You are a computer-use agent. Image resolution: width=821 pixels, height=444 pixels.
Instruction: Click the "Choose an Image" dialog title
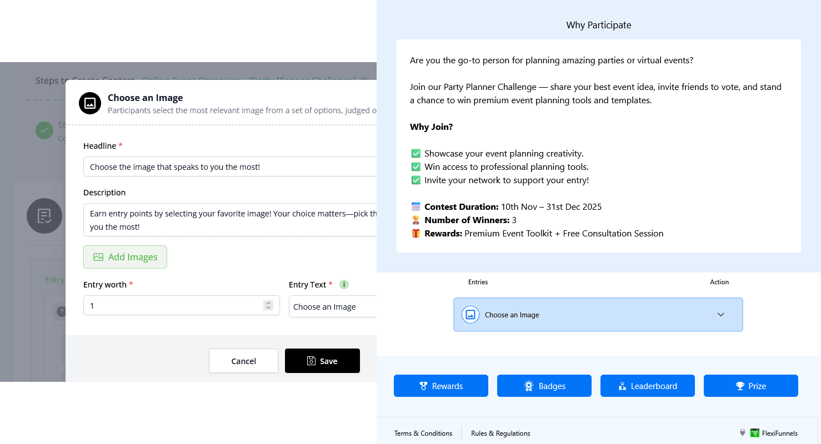tap(145, 98)
